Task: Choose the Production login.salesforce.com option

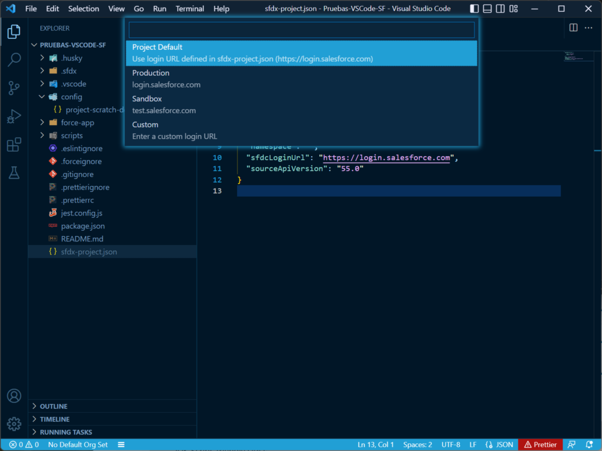Action: (x=302, y=79)
